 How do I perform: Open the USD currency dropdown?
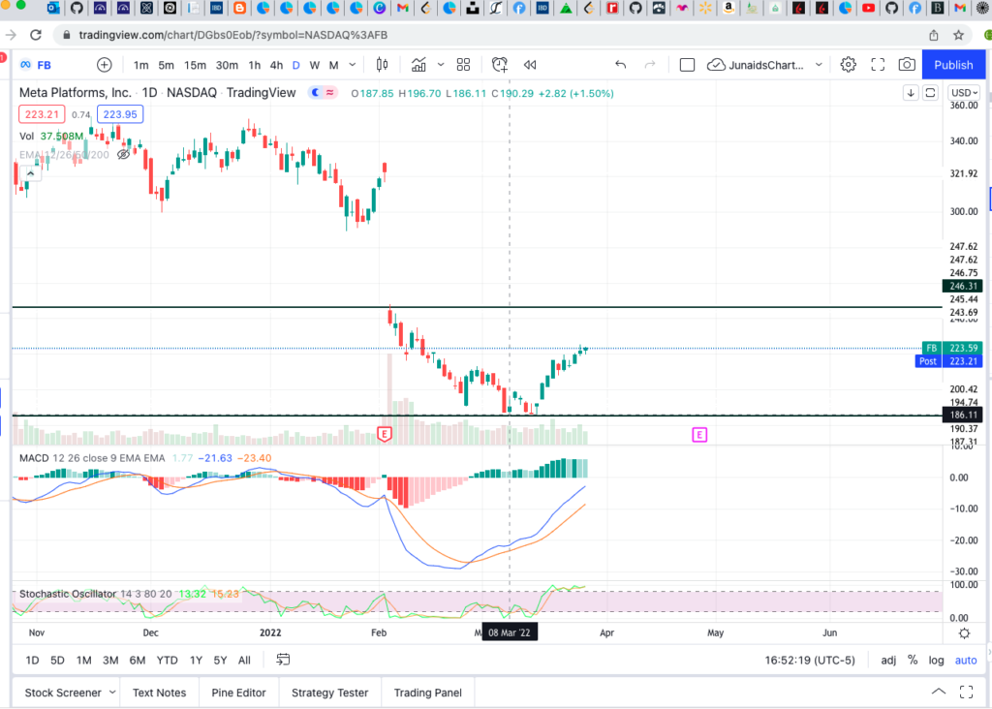[964, 93]
